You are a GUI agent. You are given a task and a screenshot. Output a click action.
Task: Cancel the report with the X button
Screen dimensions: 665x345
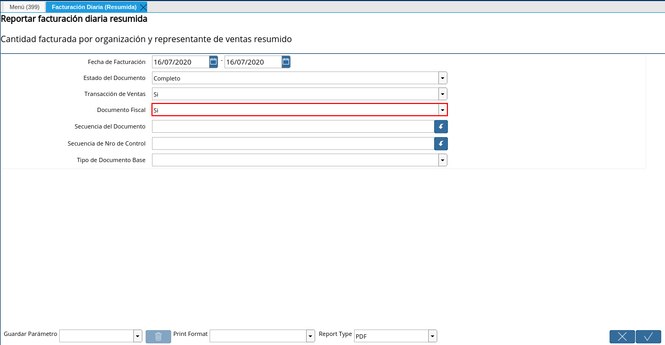tap(622, 336)
